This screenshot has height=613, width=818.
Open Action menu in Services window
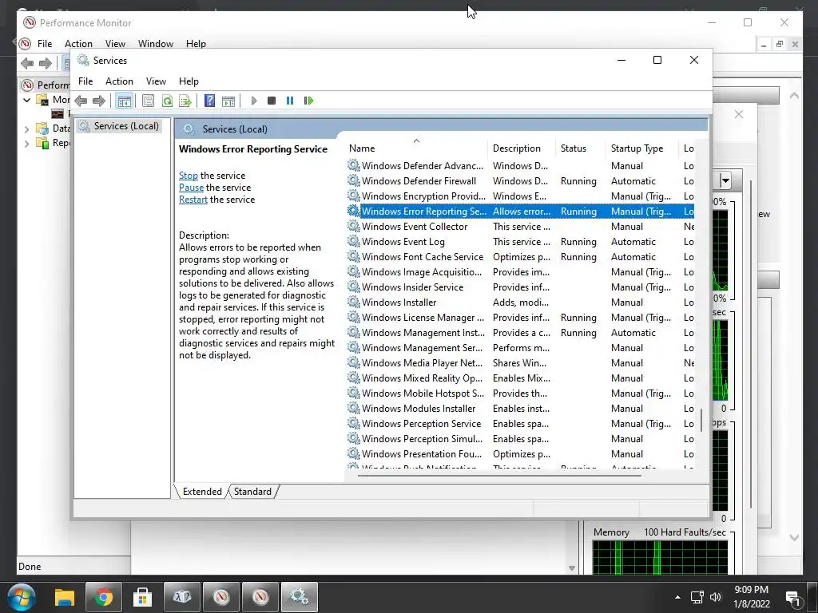point(119,81)
